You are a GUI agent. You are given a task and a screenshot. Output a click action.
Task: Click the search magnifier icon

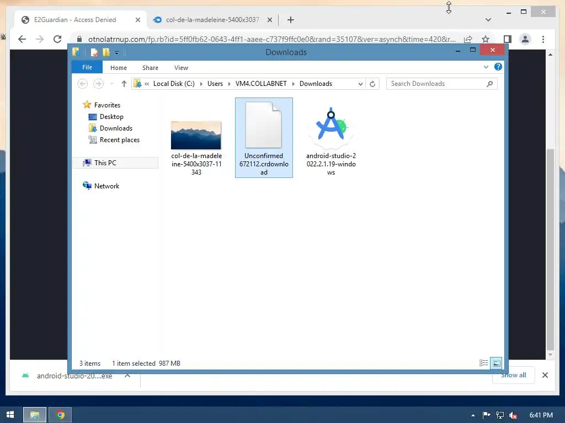[489, 84]
